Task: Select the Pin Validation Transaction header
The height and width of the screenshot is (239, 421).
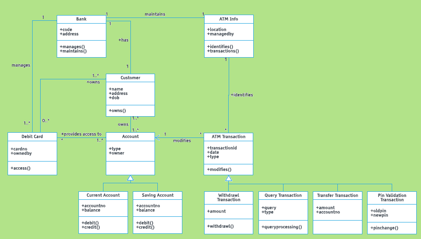Action: [x=392, y=197]
